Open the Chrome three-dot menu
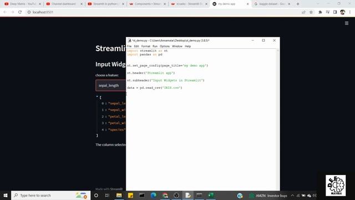This screenshot has height=200, width=355. 350,12
